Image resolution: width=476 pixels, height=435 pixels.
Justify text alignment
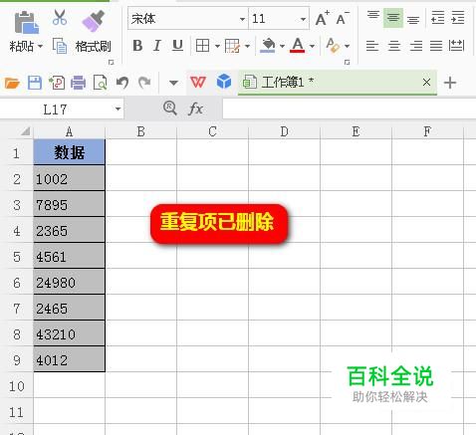pyautogui.click(x=436, y=46)
